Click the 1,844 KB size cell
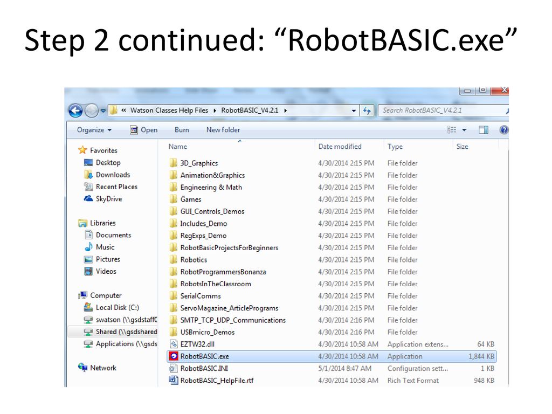The height and width of the screenshot is (414, 552). click(481, 356)
